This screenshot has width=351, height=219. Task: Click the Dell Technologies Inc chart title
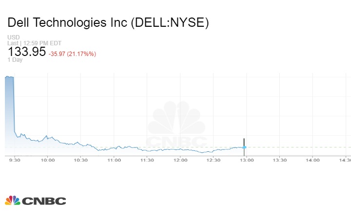[108, 23]
